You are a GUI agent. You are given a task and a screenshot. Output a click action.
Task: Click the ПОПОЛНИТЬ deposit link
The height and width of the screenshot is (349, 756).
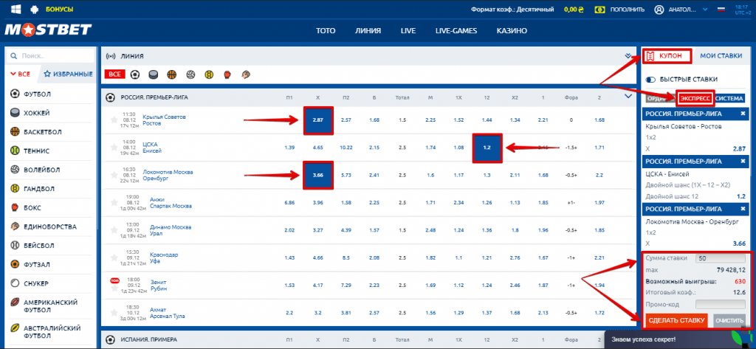pyautogui.click(x=627, y=9)
